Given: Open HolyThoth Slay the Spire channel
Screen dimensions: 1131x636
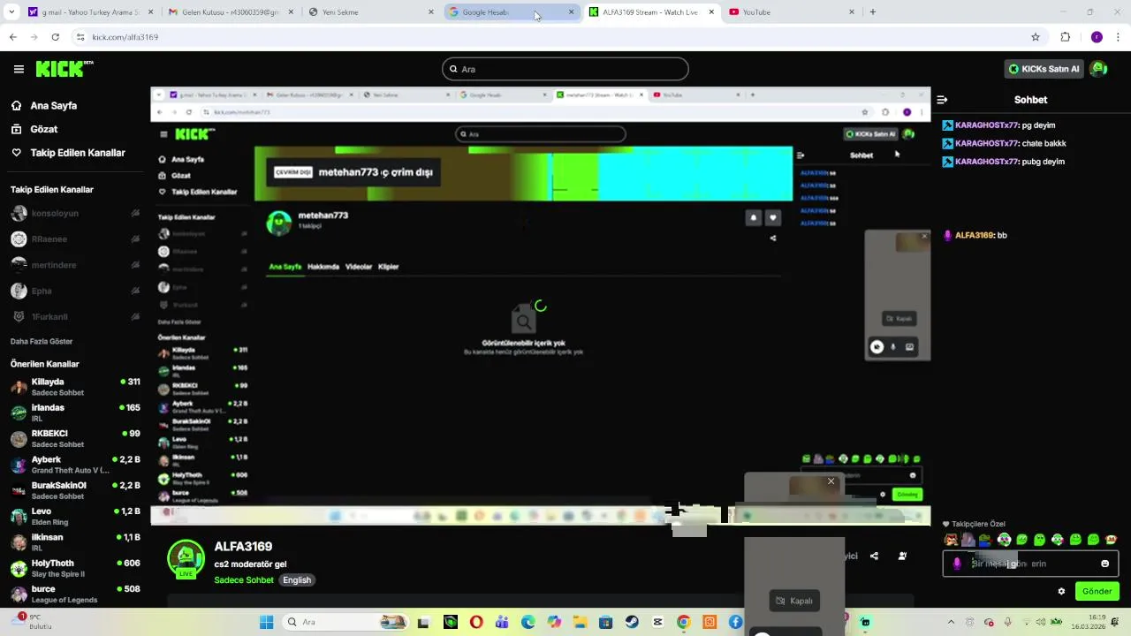Looking at the screenshot, I should [x=75, y=568].
